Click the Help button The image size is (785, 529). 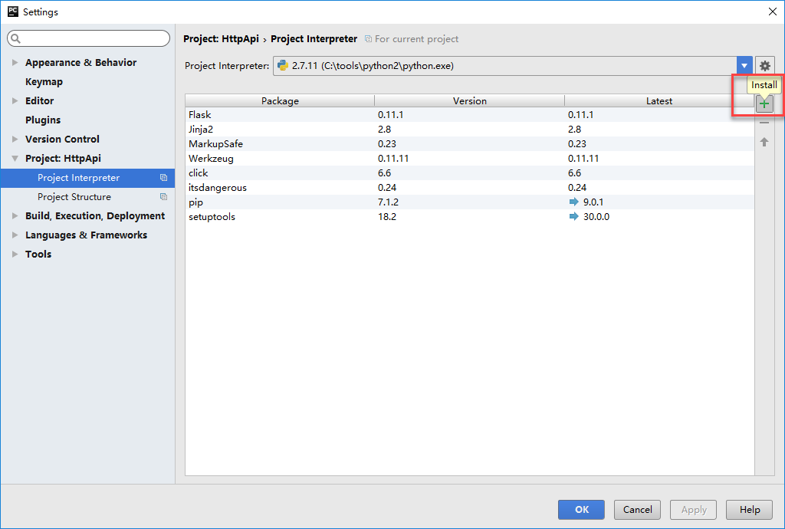[749, 510]
